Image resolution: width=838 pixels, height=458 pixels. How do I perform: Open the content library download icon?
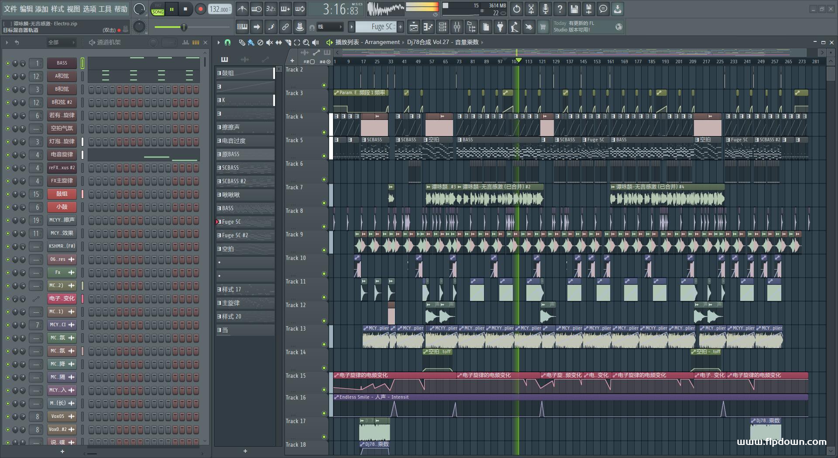click(618, 9)
